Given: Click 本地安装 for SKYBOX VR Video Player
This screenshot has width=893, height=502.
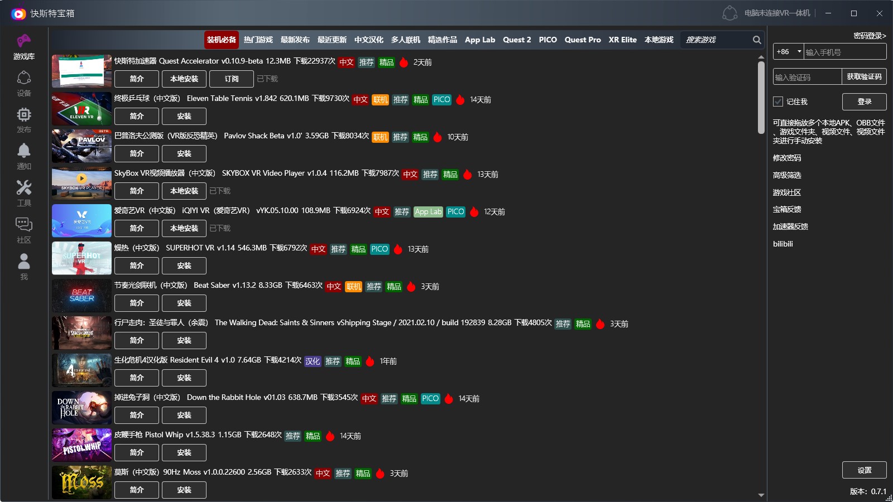Looking at the screenshot, I should (184, 191).
